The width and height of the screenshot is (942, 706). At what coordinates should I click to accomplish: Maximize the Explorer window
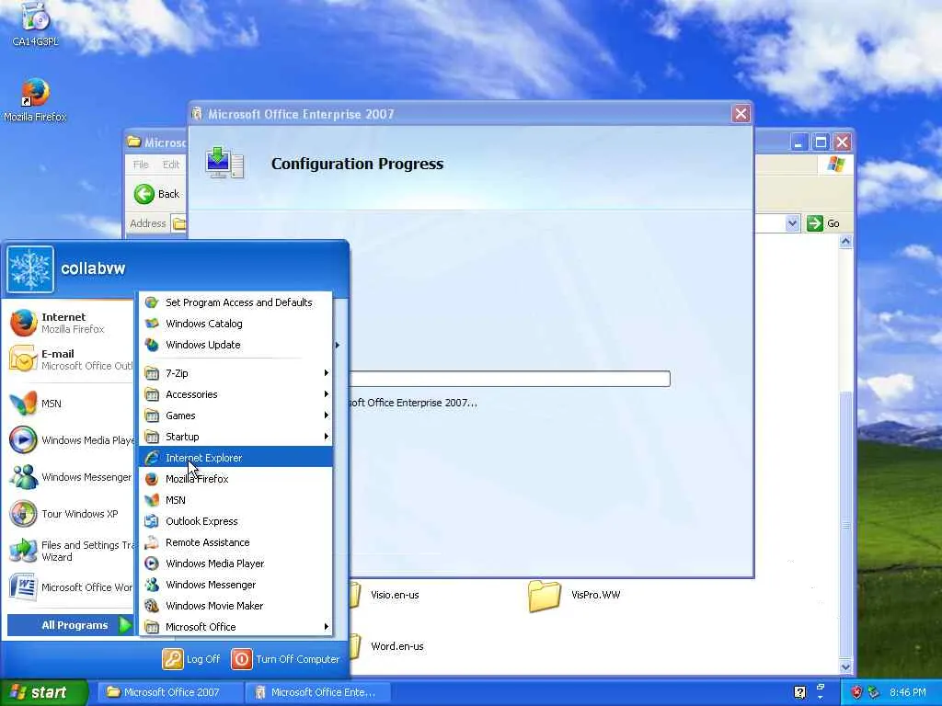point(820,142)
